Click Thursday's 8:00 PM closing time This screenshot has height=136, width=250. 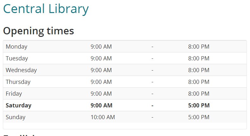pyautogui.click(x=199, y=82)
